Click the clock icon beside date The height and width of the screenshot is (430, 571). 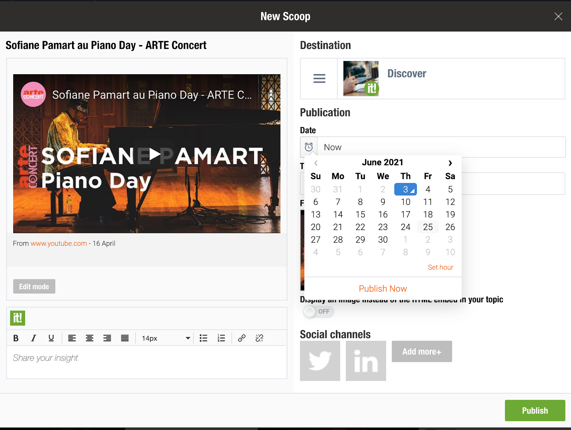point(309,147)
